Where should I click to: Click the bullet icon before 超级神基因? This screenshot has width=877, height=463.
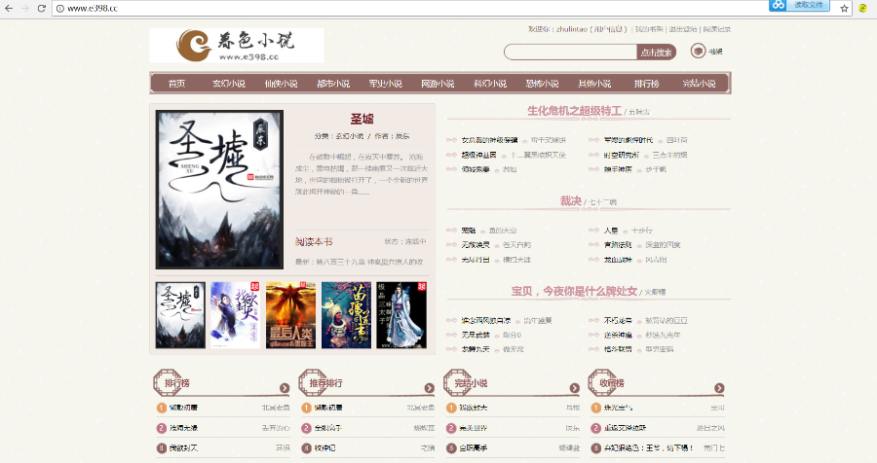452,155
